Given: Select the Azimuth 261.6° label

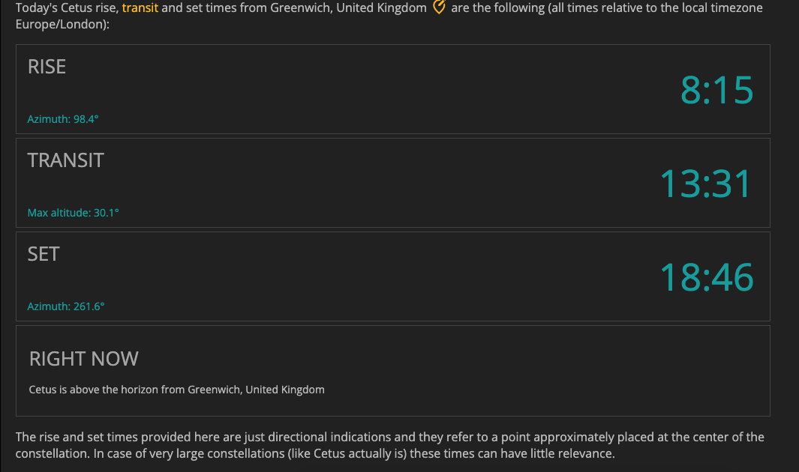Looking at the screenshot, I should tap(66, 306).
